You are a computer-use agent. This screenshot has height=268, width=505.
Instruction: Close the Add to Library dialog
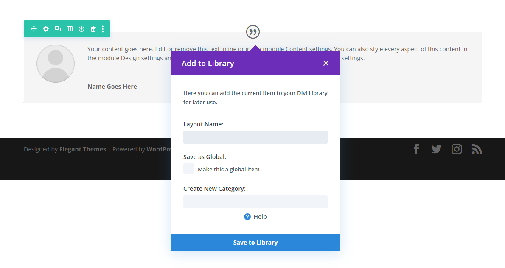click(x=325, y=63)
